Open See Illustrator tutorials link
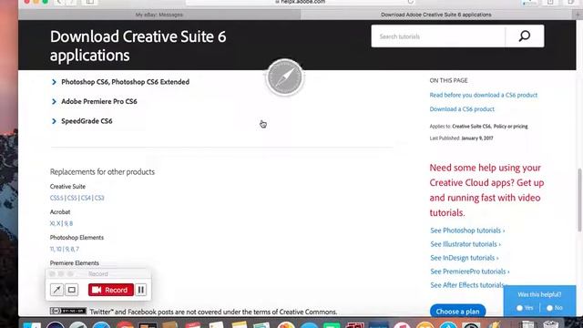This screenshot has width=583, height=328. pos(465,244)
